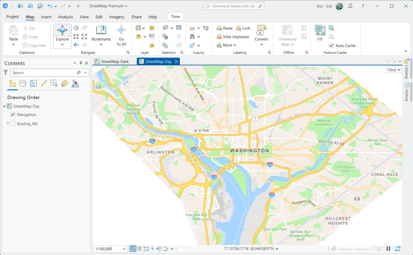Go to previous extent with back arrow
Viewport: 413px width, 255px height.
[x=76, y=45]
